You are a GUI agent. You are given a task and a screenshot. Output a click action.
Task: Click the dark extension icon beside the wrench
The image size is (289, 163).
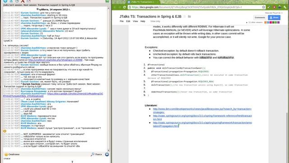[280, 7]
